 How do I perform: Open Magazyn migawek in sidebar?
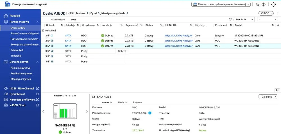click(20, 79)
